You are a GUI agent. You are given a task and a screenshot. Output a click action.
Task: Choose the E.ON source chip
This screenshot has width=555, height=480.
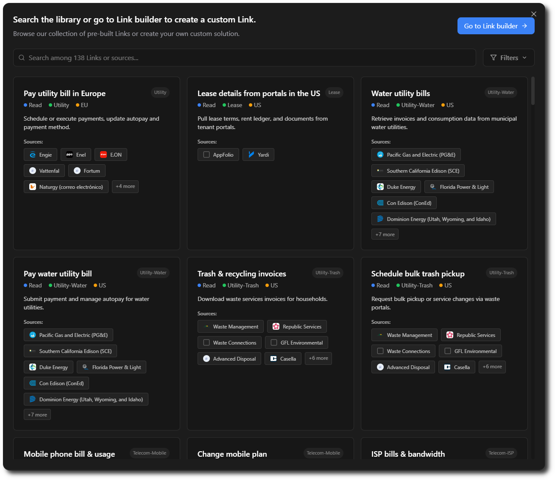(111, 155)
